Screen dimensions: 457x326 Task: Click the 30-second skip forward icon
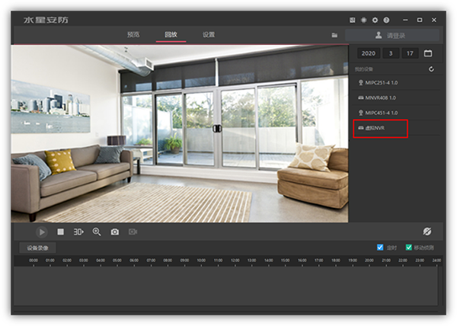[78, 232]
